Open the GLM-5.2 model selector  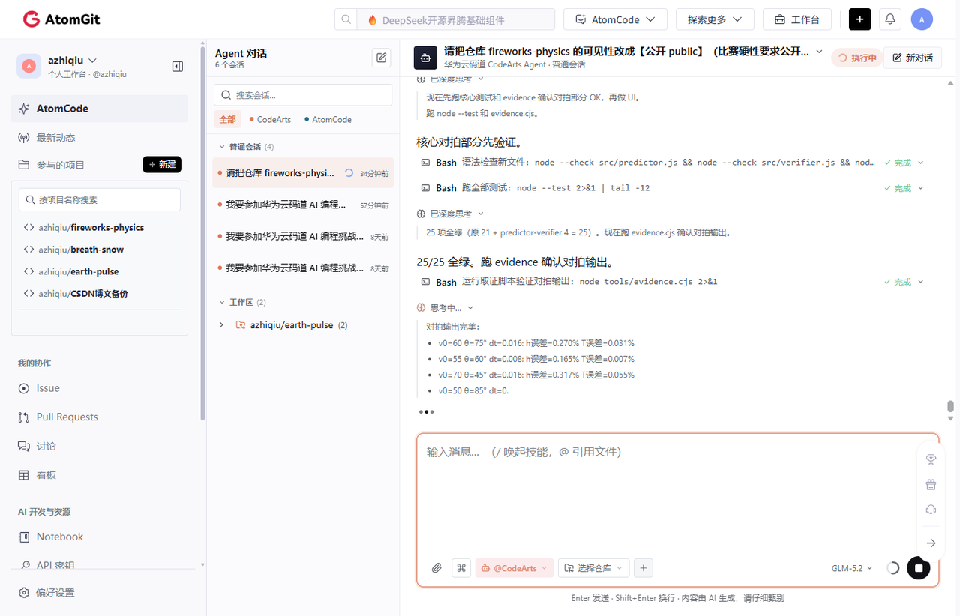(x=852, y=568)
